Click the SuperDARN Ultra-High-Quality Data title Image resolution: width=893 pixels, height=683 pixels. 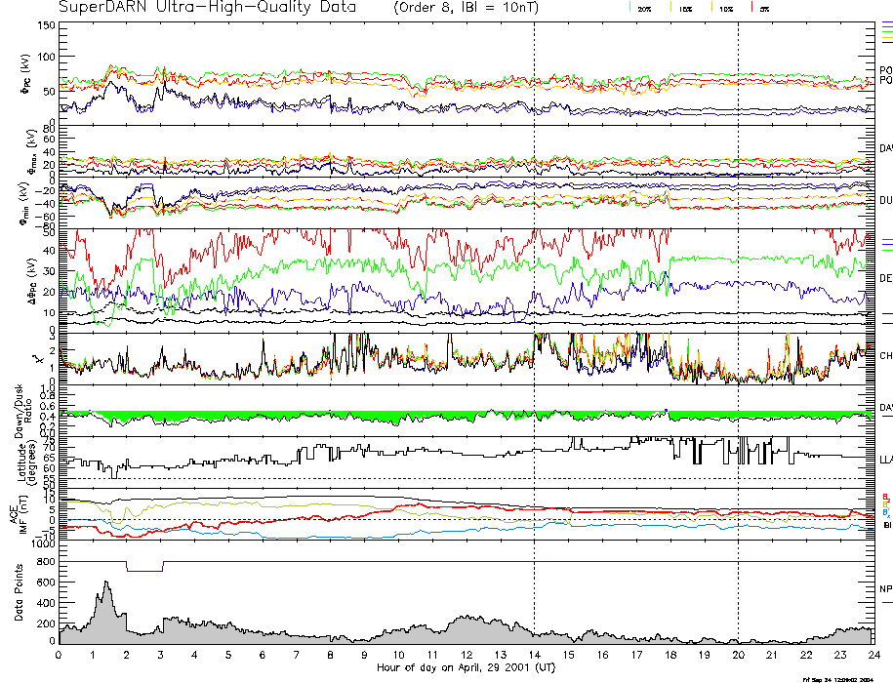point(207,8)
